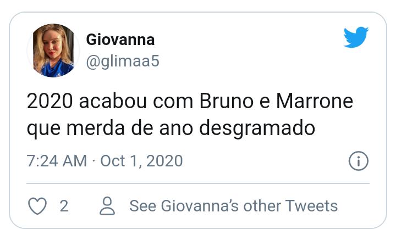The height and width of the screenshot is (229, 396).
Task: Click the 7:24 AM time text
Action: click(57, 161)
